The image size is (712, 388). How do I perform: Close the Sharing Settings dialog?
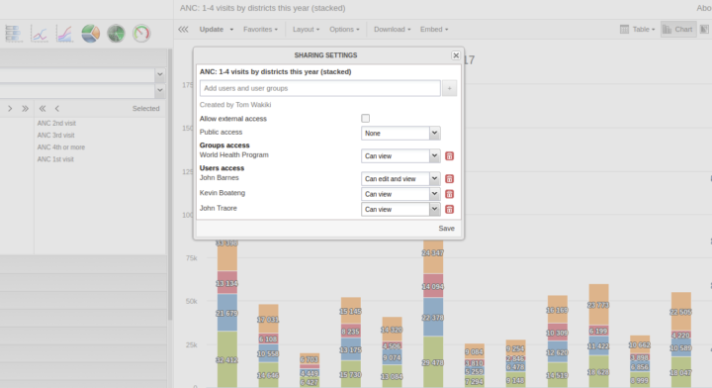click(456, 55)
